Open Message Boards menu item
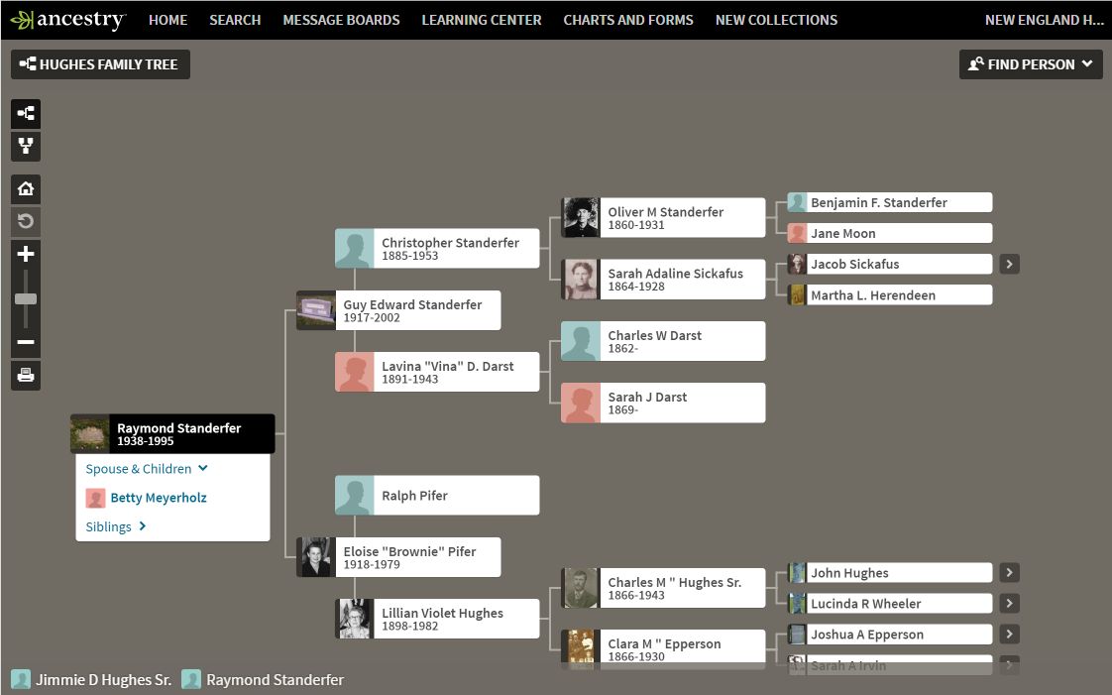The image size is (1112, 695). (341, 20)
